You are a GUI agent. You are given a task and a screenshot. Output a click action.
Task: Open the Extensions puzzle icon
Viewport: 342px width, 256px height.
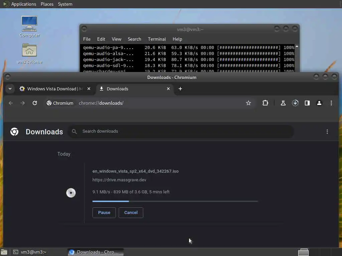265,103
